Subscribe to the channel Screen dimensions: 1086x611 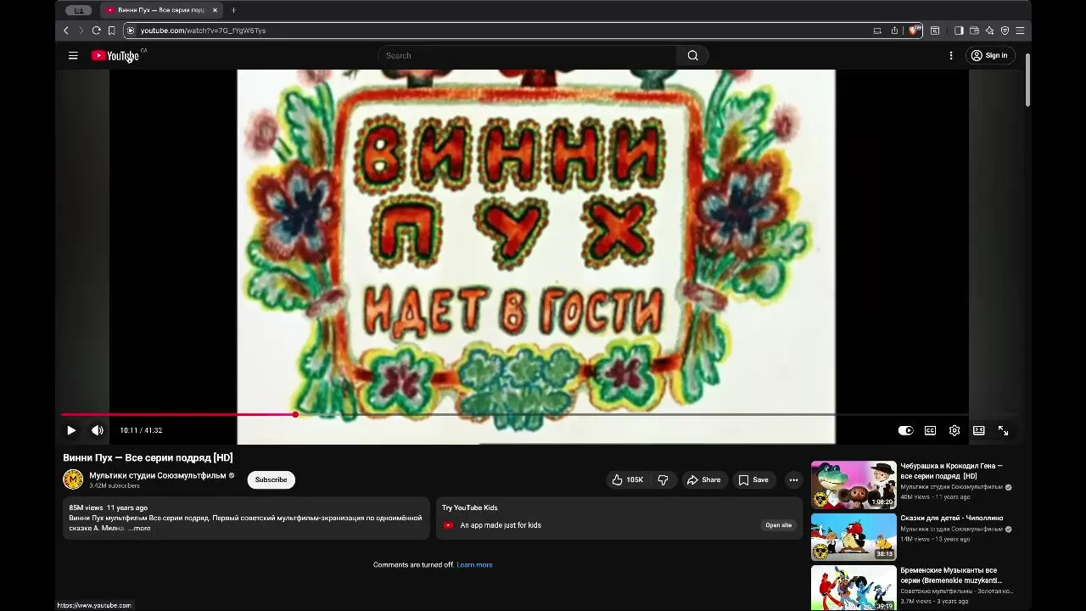(271, 479)
